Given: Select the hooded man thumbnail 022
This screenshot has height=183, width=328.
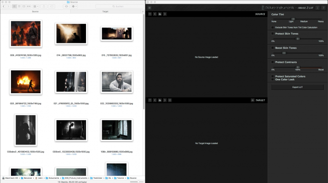Looking at the screenshot, I should click(117, 82).
